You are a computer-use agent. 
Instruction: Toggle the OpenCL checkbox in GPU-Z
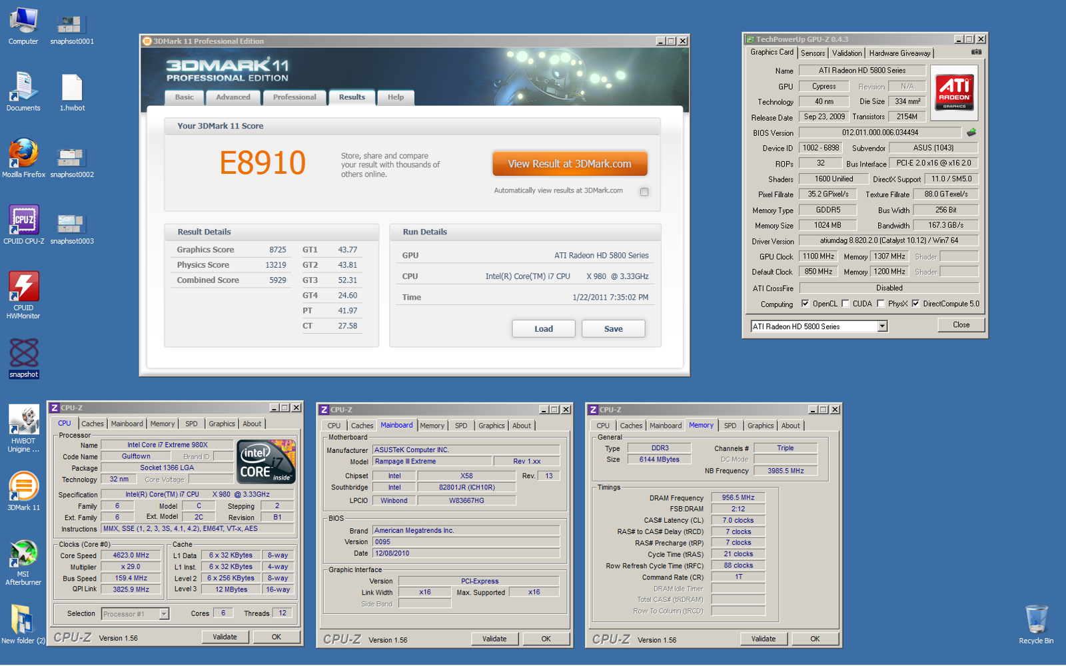point(805,304)
